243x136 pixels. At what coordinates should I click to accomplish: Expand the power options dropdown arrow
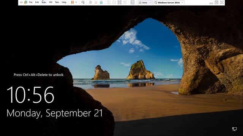(x=76, y=2)
